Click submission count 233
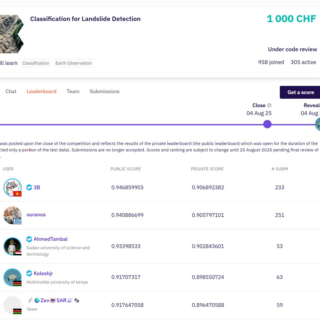The height and width of the screenshot is (320, 320). click(x=280, y=187)
